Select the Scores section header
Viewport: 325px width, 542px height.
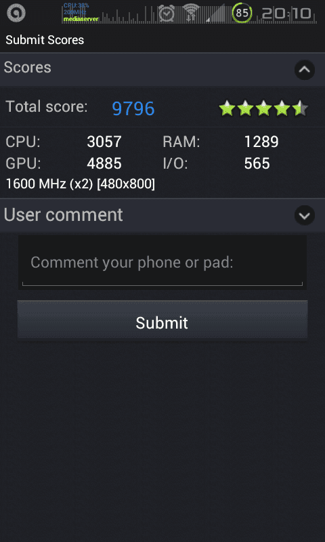tap(162, 70)
